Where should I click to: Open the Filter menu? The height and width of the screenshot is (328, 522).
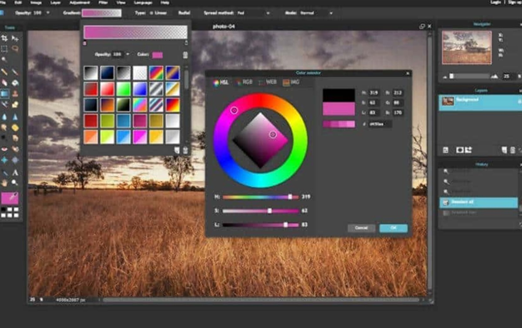tap(103, 2)
